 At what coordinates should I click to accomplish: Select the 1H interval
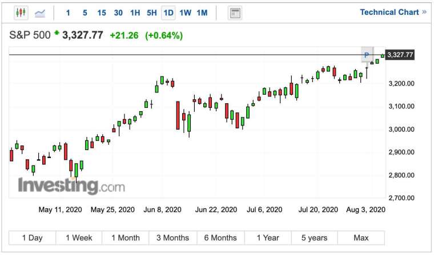[x=135, y=13]
